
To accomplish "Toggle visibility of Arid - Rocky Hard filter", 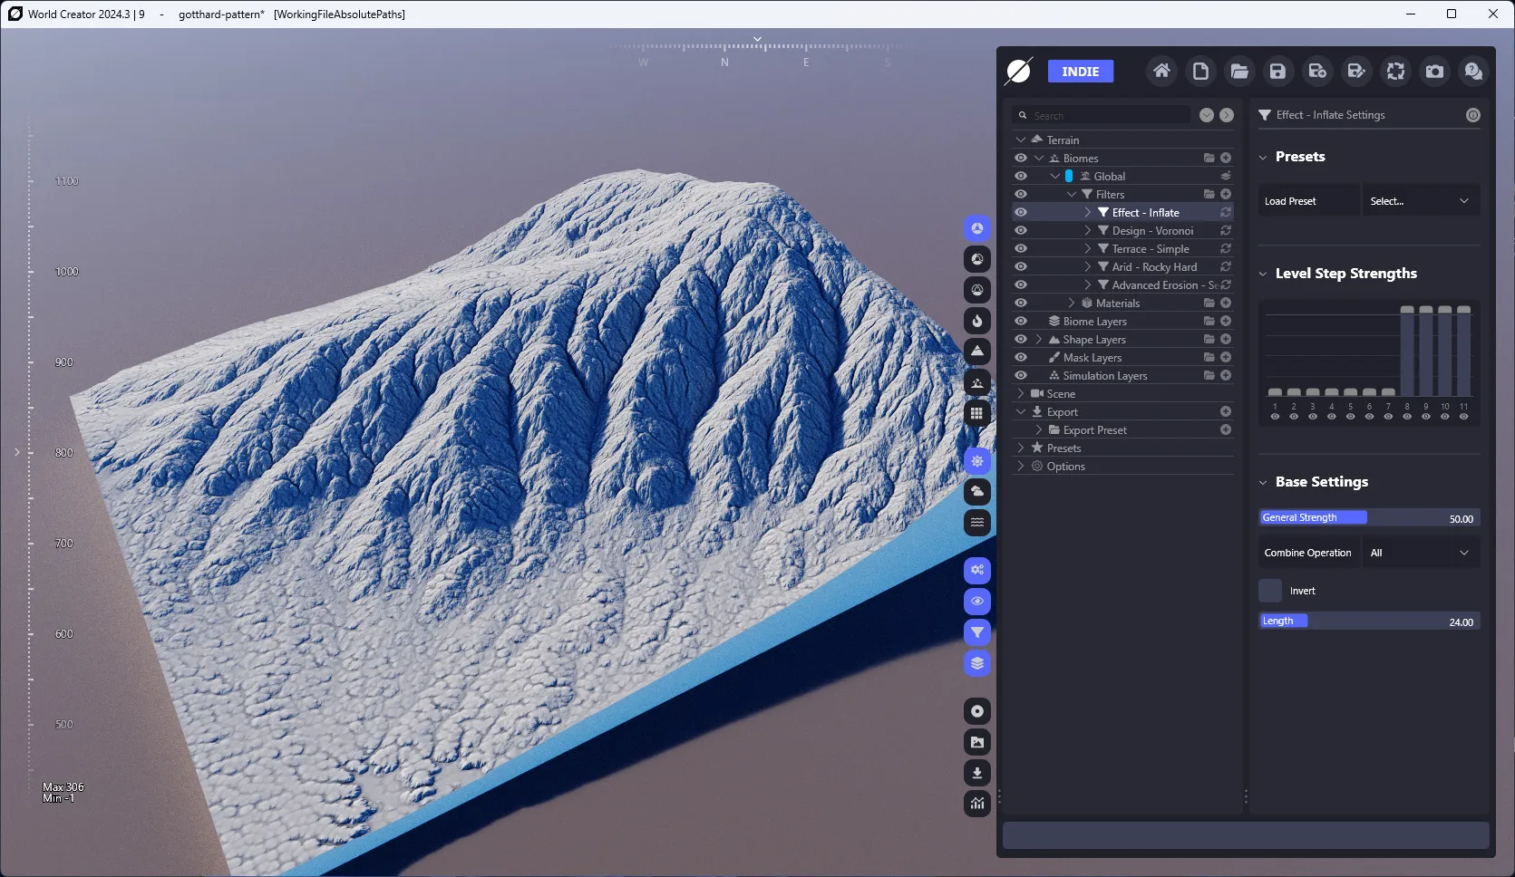I will (1021, 266).
